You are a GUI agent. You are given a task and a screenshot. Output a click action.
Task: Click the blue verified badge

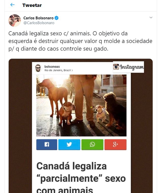[x=56, y=18]
